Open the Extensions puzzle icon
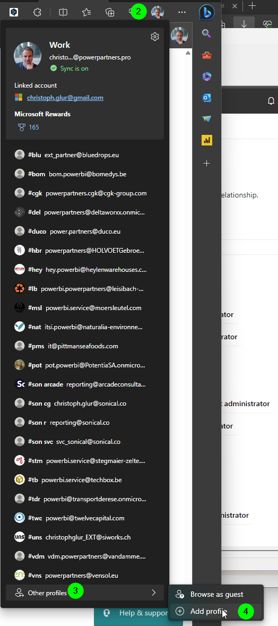 click(37, 12)
